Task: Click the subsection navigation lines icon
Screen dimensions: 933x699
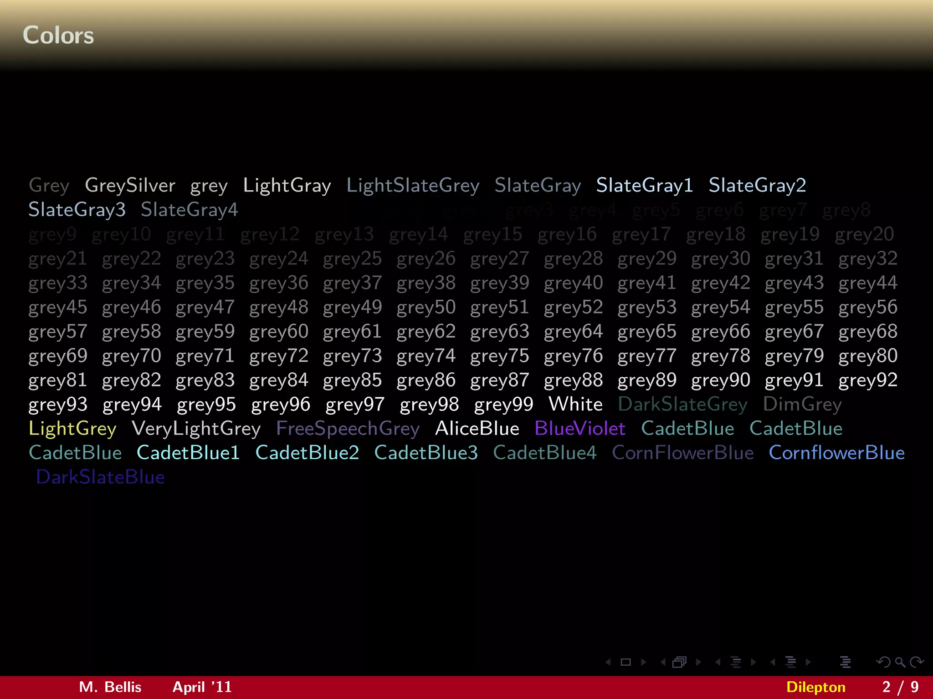Action: [735, 662]
